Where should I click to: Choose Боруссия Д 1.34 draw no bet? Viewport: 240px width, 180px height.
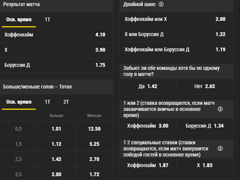click(204, 126)
